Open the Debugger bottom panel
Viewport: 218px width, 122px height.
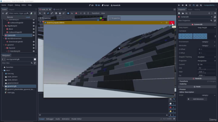[x=50, y=119]
